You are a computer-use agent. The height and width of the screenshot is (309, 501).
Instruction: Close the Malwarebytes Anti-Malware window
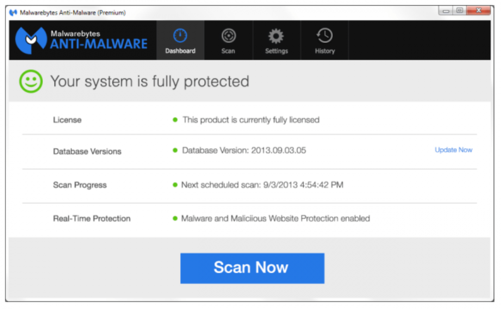coord(479,11)
